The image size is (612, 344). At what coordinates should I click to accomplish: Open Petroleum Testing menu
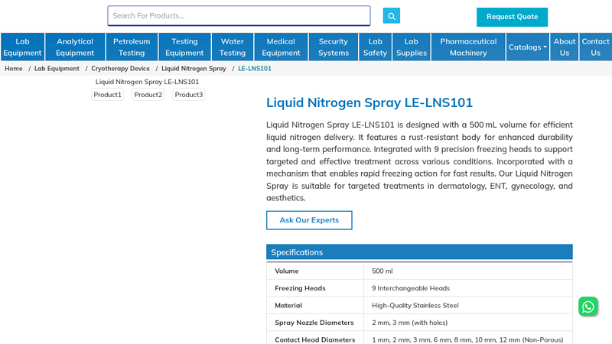click(132, 47)
